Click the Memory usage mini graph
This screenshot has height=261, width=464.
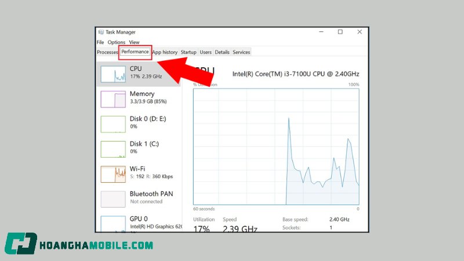click(113, 99)
